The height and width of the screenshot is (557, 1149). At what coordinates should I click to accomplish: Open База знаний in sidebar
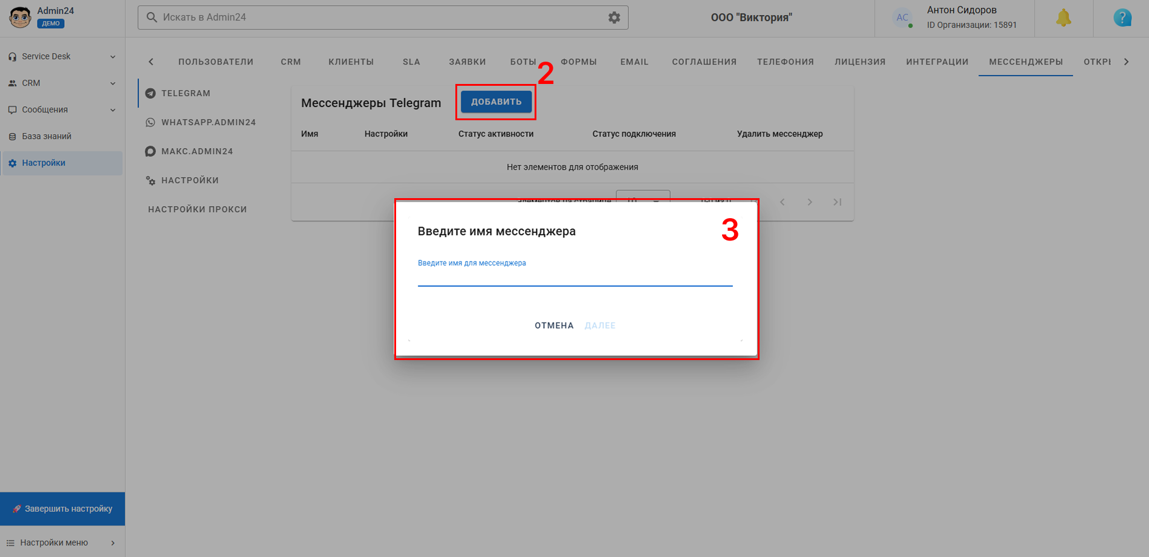[62, 136]
